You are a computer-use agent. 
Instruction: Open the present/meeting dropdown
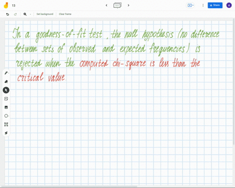190,5
